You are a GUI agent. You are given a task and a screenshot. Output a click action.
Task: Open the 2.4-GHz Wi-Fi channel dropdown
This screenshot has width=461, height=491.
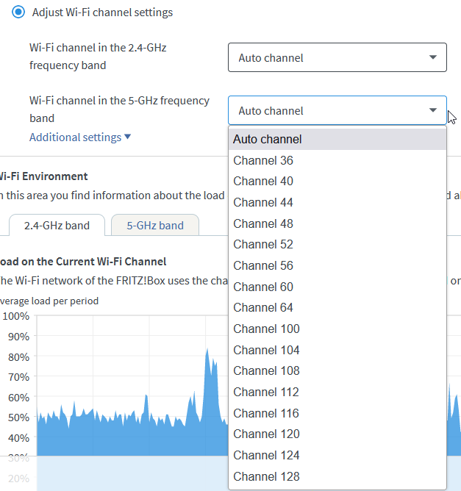coord(337,57)
